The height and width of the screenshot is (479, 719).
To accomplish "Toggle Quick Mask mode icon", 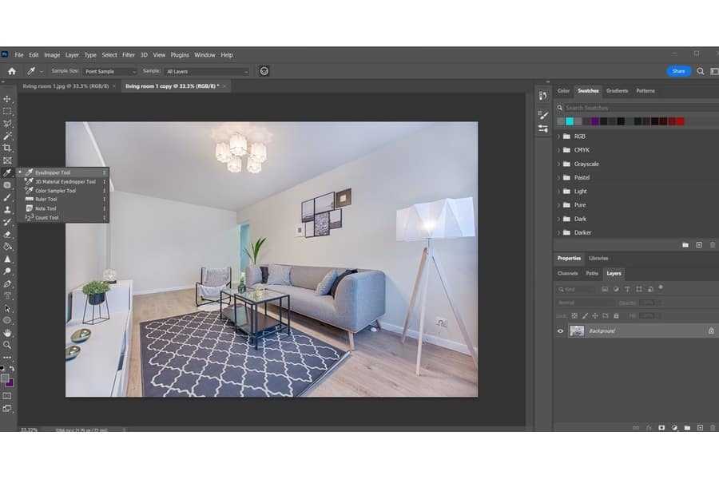I will point(7,396).
